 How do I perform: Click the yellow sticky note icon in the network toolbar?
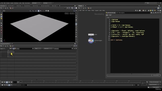(x=151, y=11)
